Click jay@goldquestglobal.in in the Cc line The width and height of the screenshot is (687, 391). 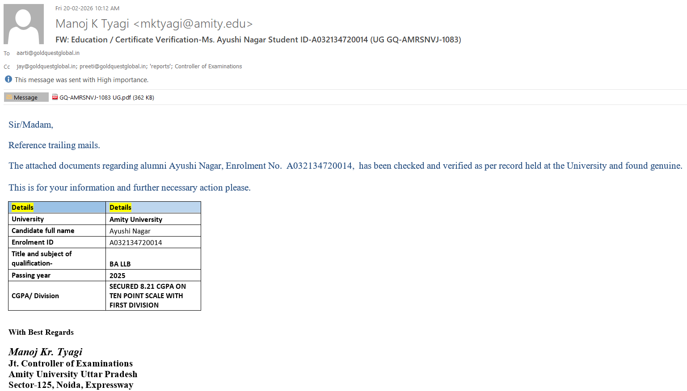coord(46,66)
